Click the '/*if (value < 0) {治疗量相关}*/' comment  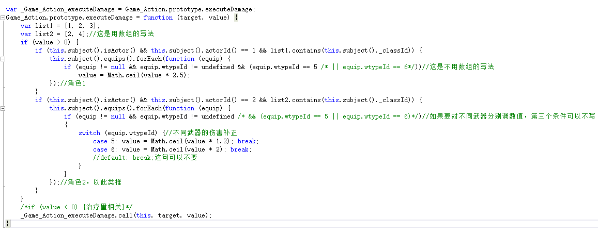(x=76, y=207)
